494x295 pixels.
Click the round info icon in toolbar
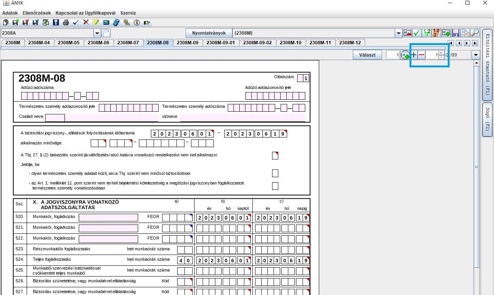pos(137,23)
